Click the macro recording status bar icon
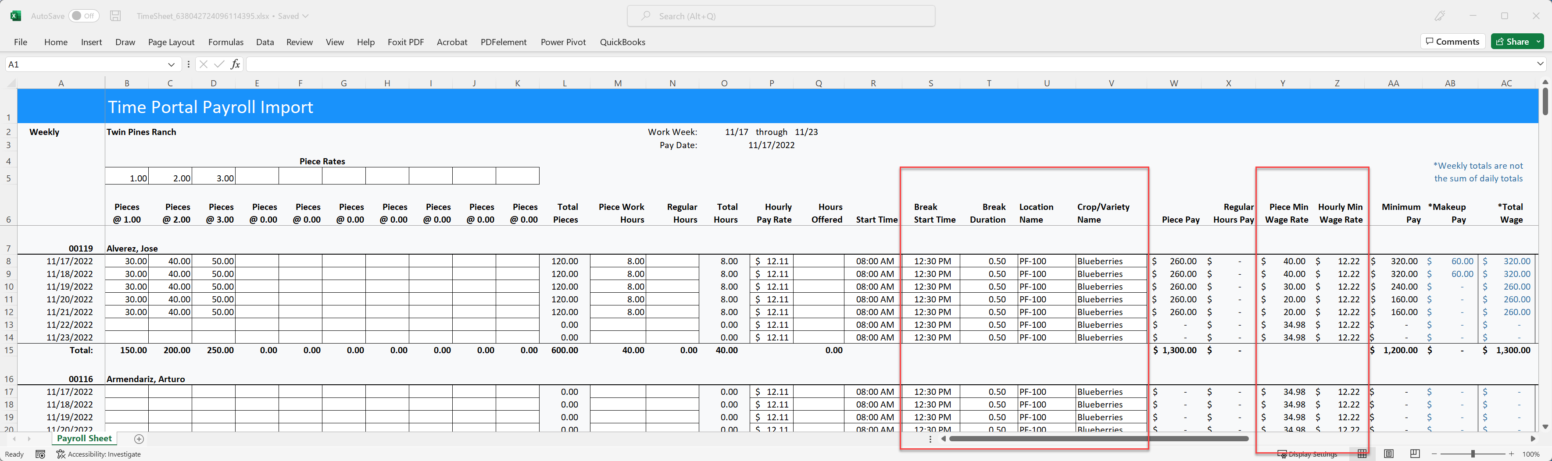This screenshot has width=1552, height=461. pos(40,454)
